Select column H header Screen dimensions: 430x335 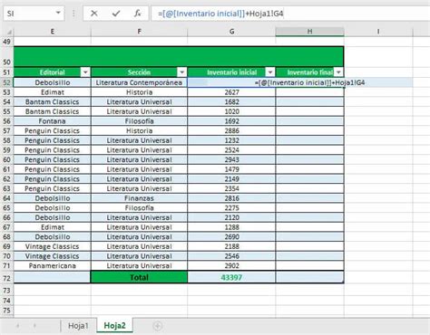pos(309,32)
